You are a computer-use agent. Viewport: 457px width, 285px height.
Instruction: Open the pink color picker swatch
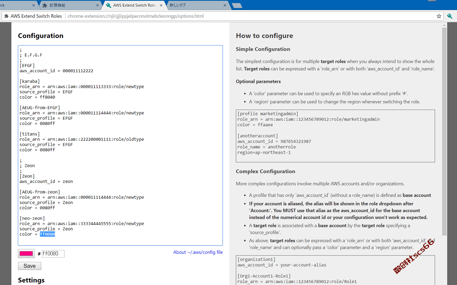coord(26,254)
